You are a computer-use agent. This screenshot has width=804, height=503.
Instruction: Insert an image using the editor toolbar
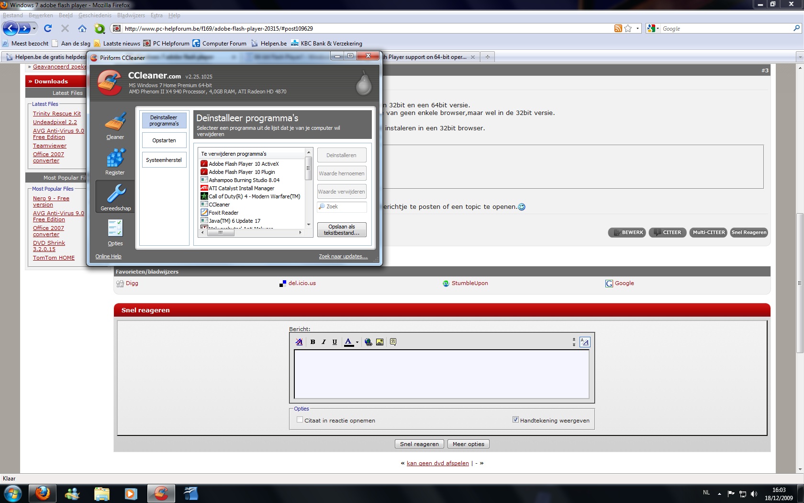[380, 342]
